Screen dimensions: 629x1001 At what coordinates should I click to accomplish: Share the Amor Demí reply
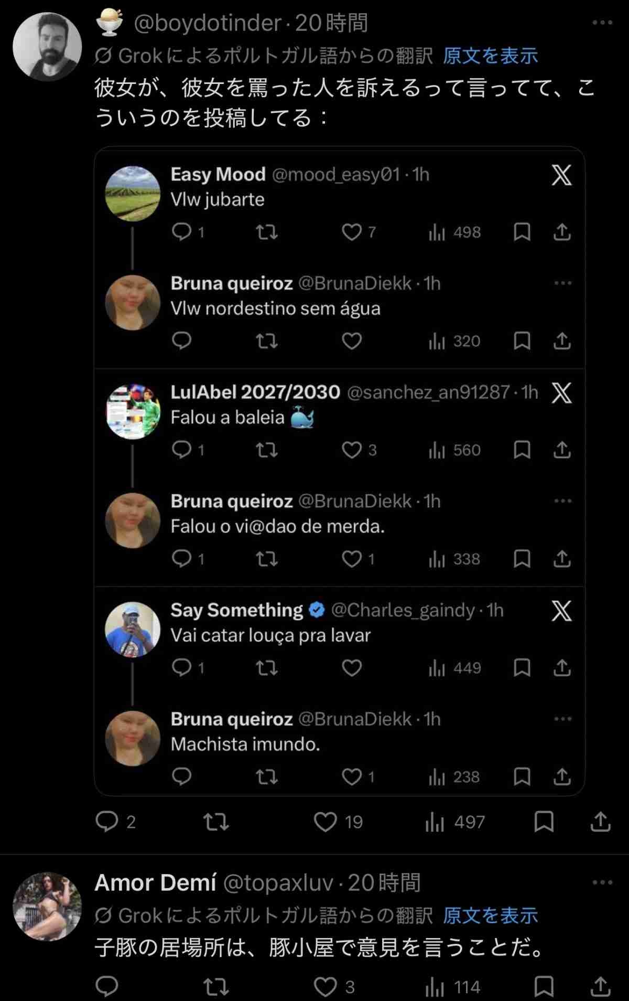click(x=600, y=987)
